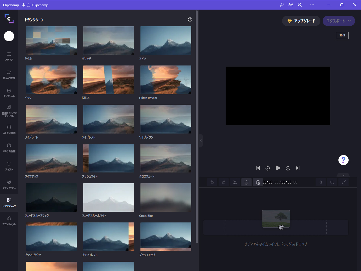Select the トランジション transitions sidebar tab
361x271 pixels.
pyautogui.click(x=9, y=203)
